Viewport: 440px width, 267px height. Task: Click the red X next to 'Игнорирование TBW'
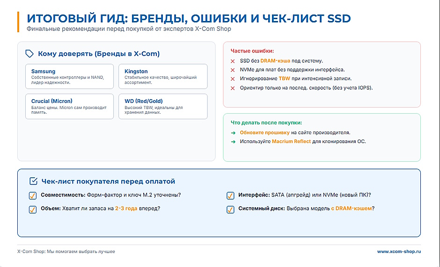[x=233, y=79]
